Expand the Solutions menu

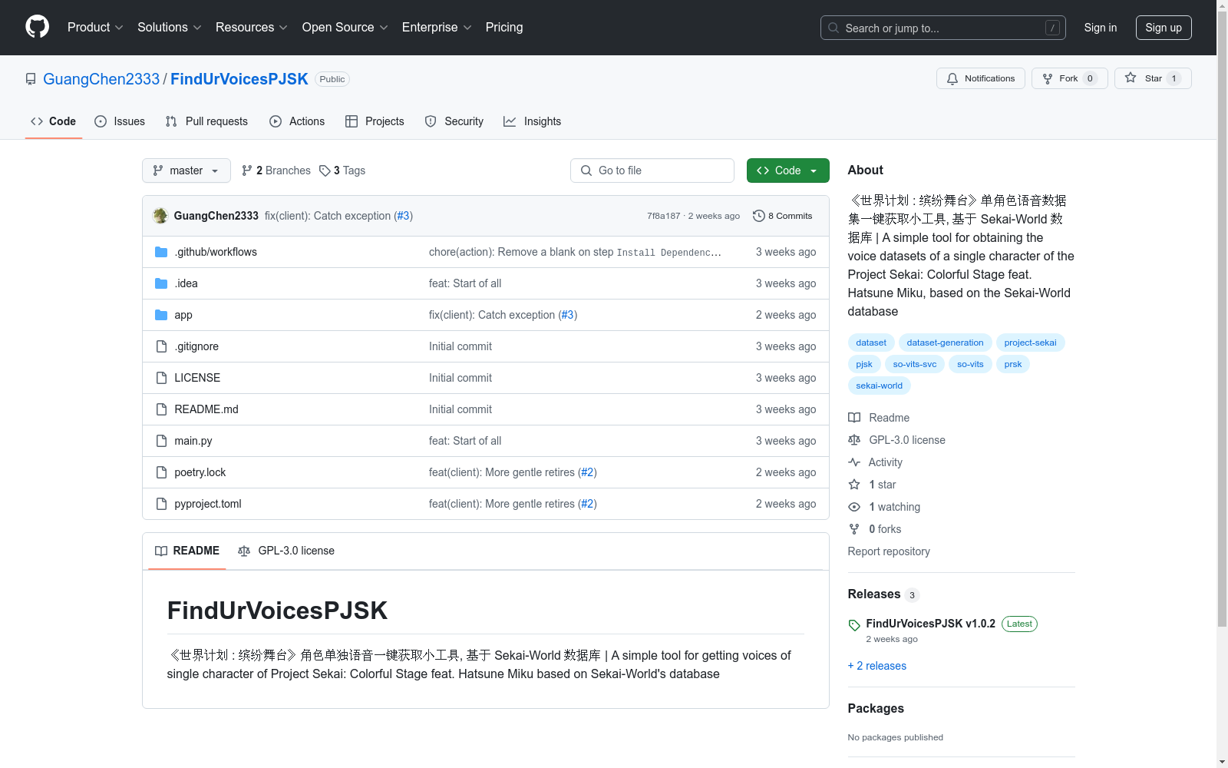pos(170,27)
